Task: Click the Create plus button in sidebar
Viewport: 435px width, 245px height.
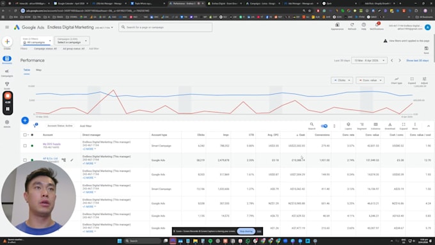Action: [7, 42]
